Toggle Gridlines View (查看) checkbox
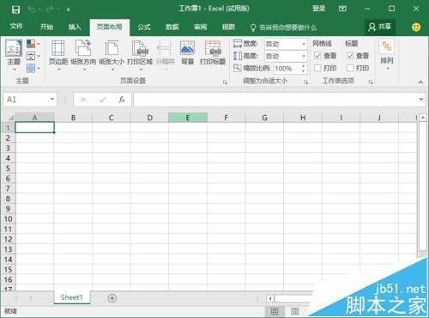This screenshot has width=429, height=318. [x=317, y=56]
